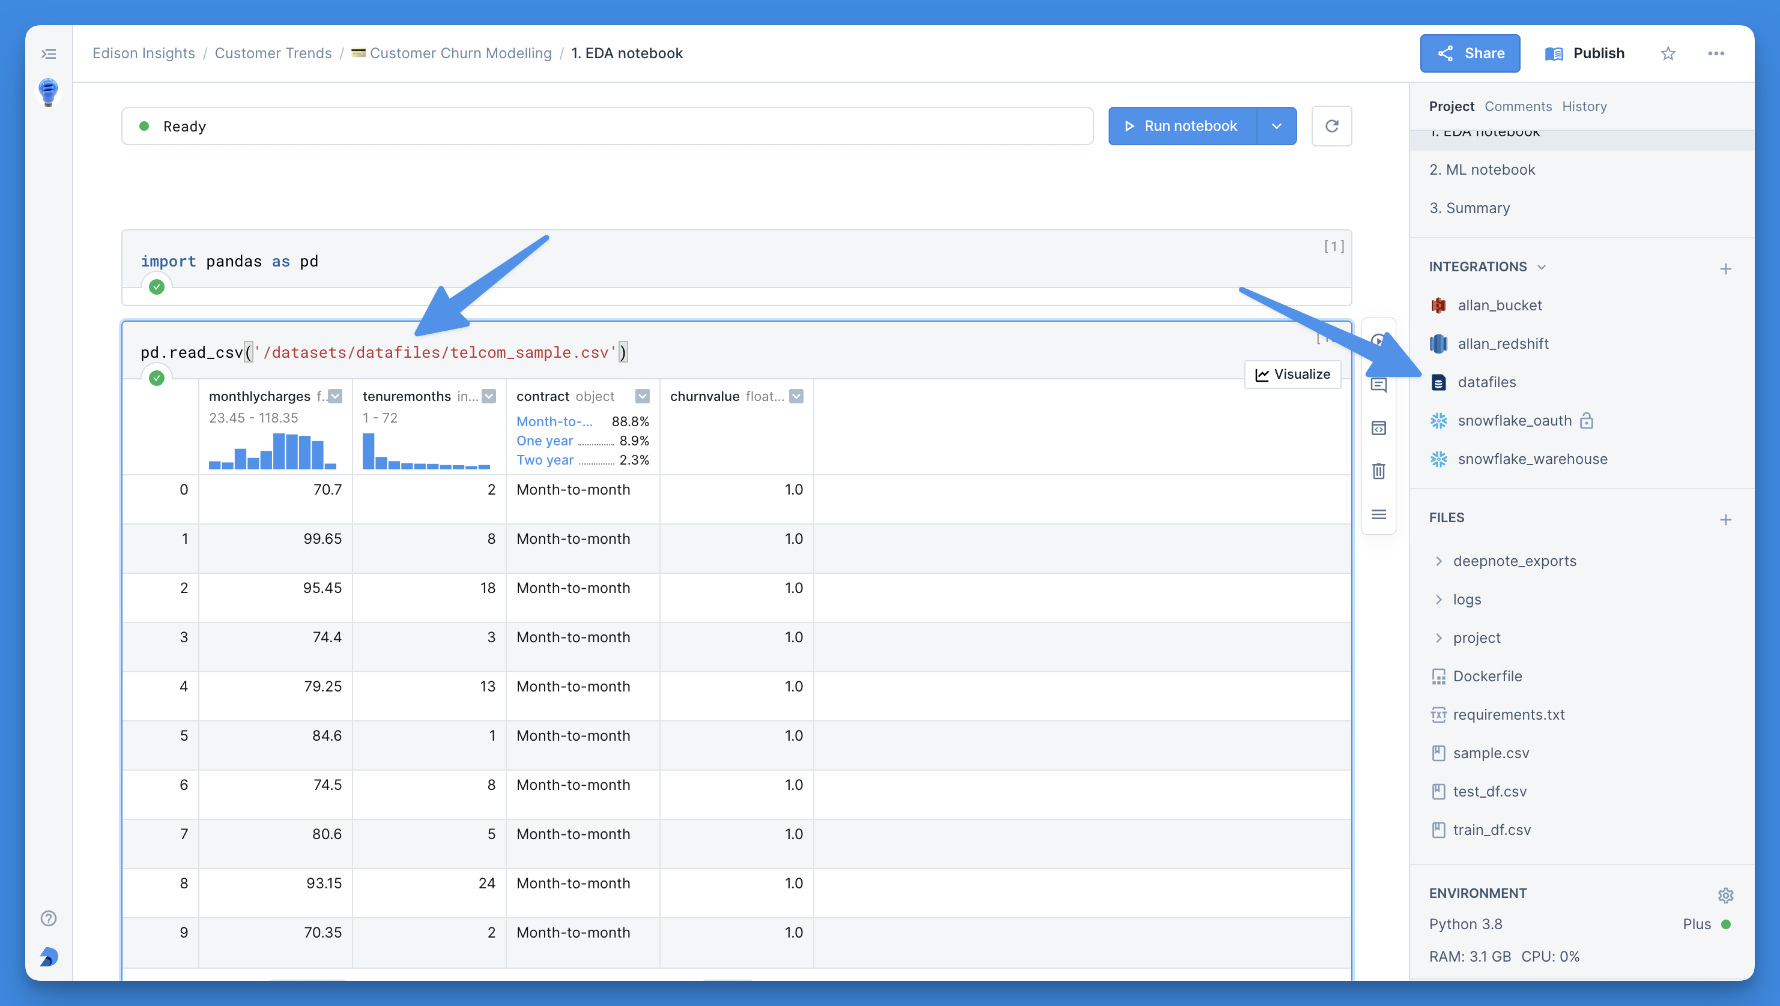Switch to the History tab
The height and width of the screenshot is (1006, 1780).
coord(1584,106)
